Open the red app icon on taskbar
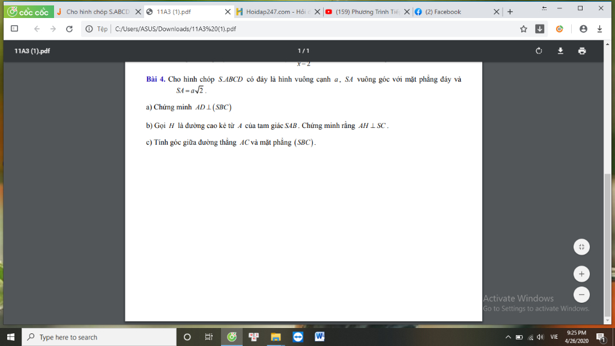 (254, 337)
